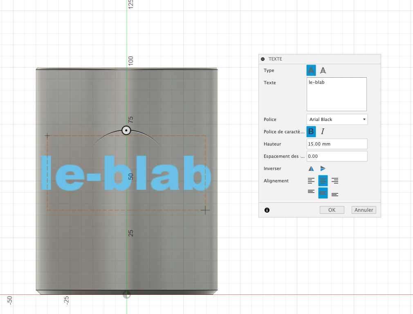Click the circular handle above the text frame
Screen dimensions: 413x314
click(x=126, y=130)
